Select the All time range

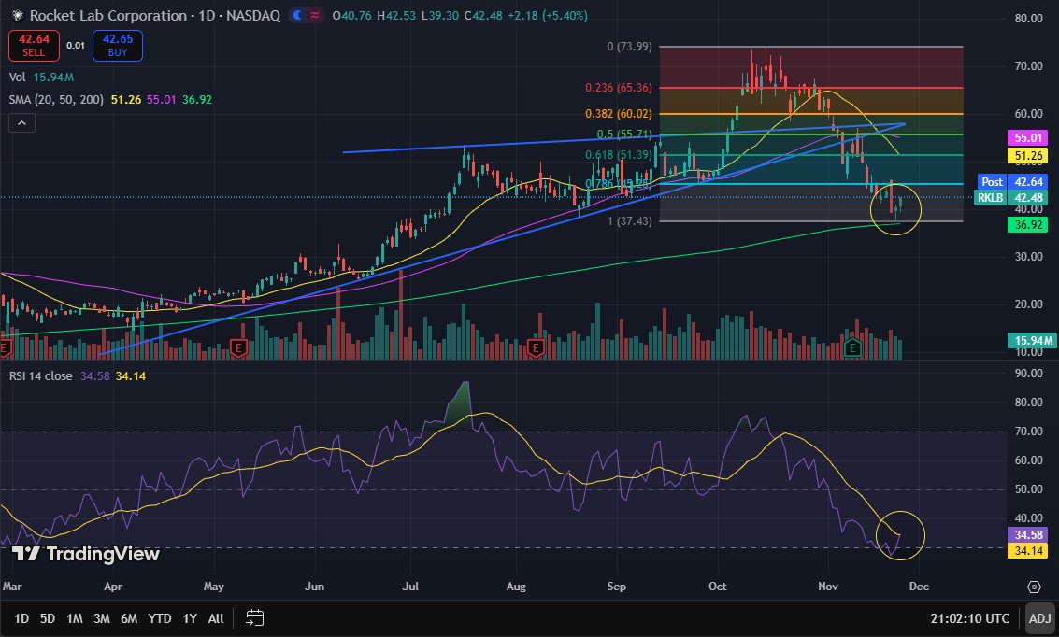click(x=216, y=618)
